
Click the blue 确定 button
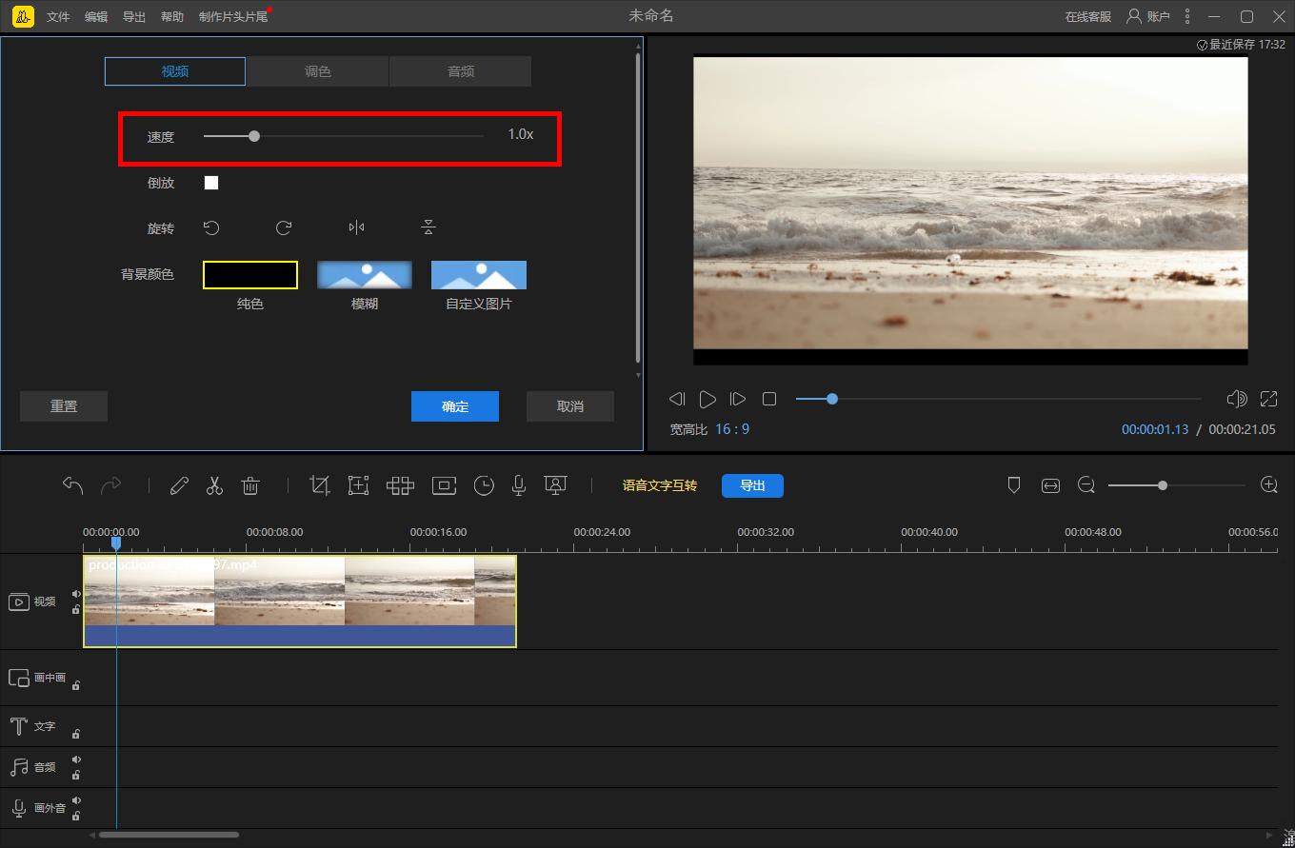click(x=455, y=406)
